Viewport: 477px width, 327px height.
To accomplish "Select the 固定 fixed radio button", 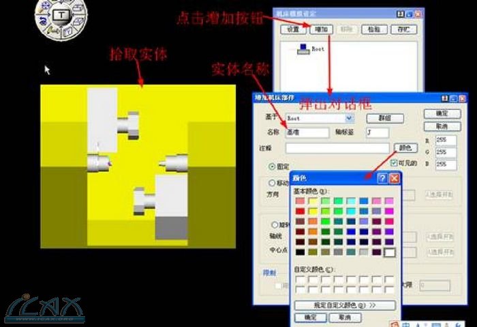I will [x=272, y=167].
